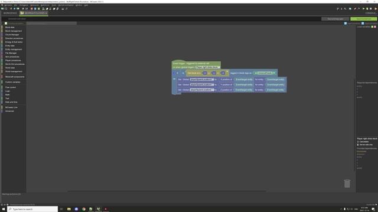Click the green Save mod element button
Screen dimensions: 378x212
click(364, 19)
